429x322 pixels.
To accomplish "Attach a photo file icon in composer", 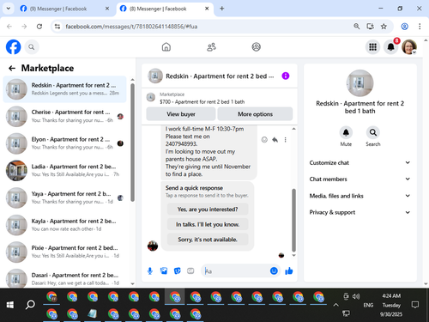I will tap(164, 270).
